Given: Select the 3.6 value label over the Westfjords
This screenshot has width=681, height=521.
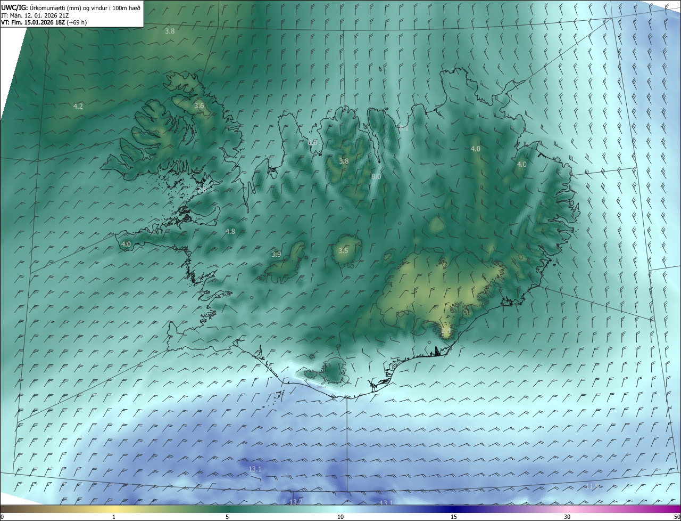Looking at the screenshot, I should point(199,106).
